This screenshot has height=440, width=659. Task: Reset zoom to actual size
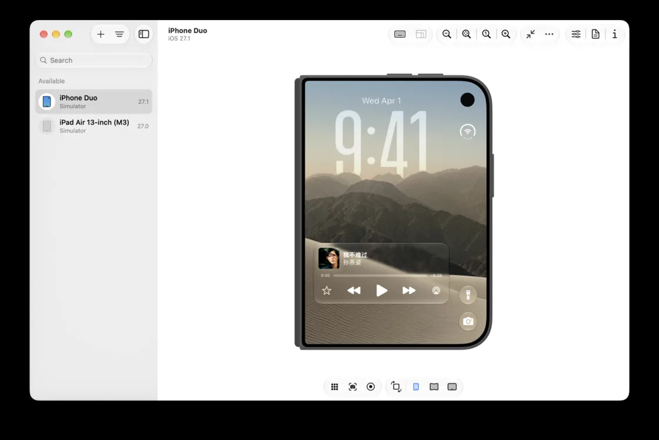[x=486, y=34]
